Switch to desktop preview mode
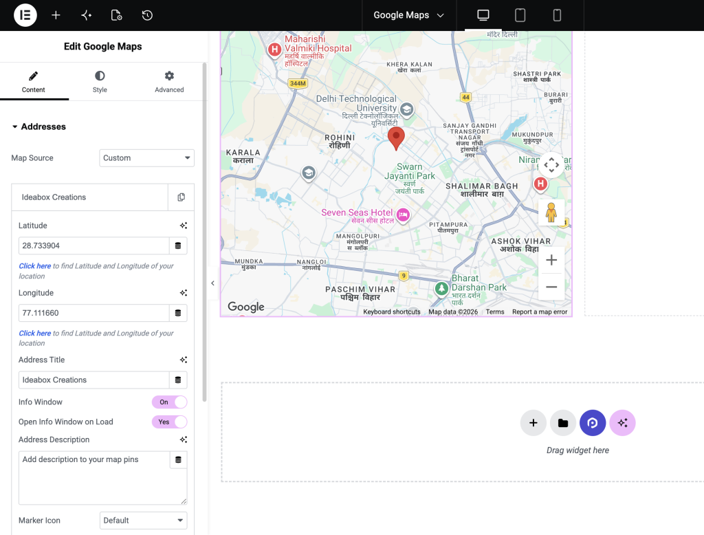 [x=483, y=15]
